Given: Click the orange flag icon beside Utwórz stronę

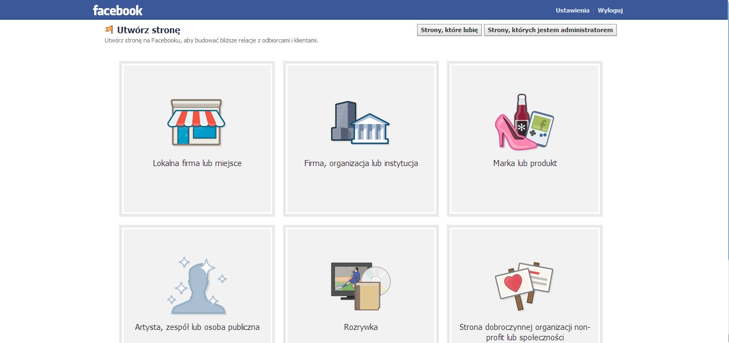Looking at the screenshot, I should pyautogui.click(x=109, y=30).
